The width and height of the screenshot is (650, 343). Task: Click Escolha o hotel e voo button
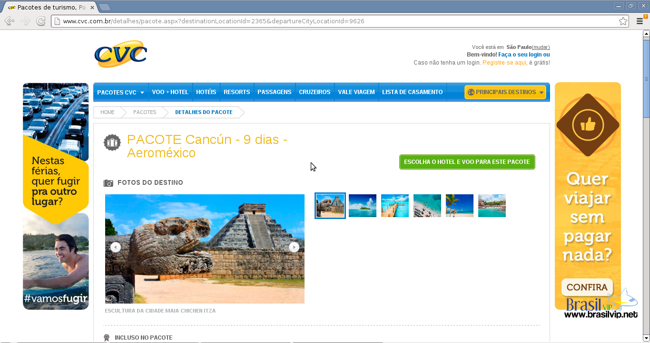(x=467, y=162)
